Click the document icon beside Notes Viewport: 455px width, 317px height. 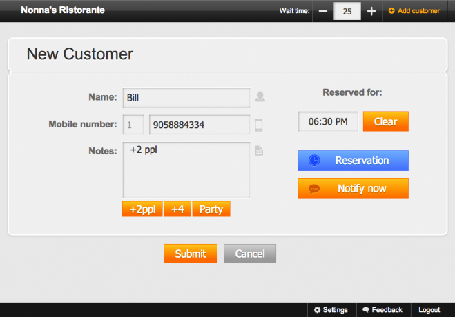[259, 151]
